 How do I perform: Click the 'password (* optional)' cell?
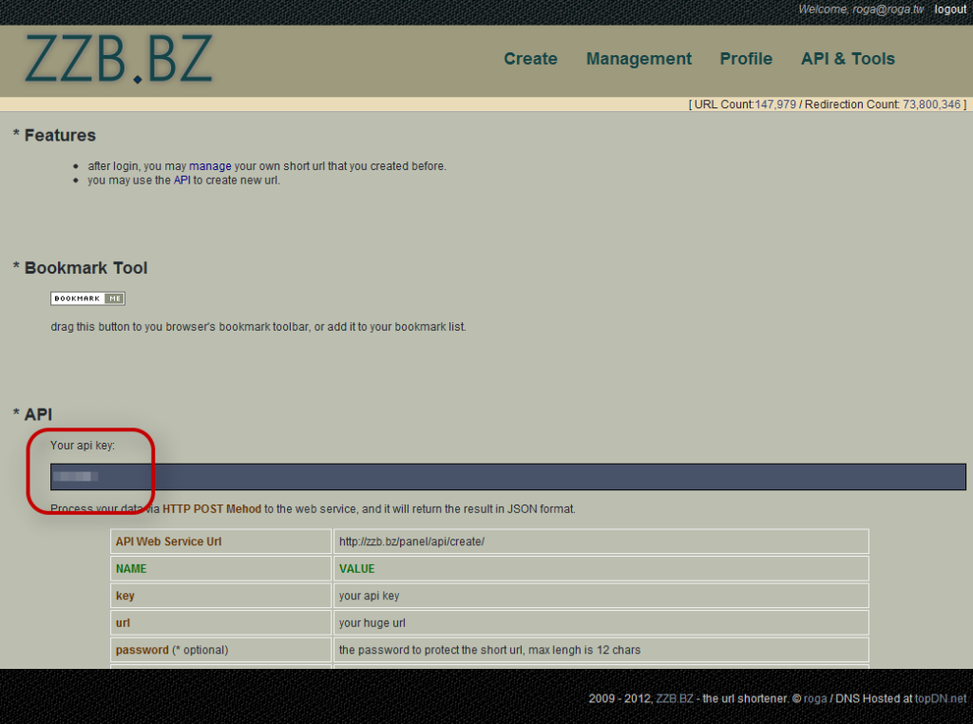(x=220, y=650)
